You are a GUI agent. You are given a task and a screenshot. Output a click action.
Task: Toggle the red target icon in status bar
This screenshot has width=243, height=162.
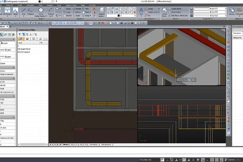212,160
